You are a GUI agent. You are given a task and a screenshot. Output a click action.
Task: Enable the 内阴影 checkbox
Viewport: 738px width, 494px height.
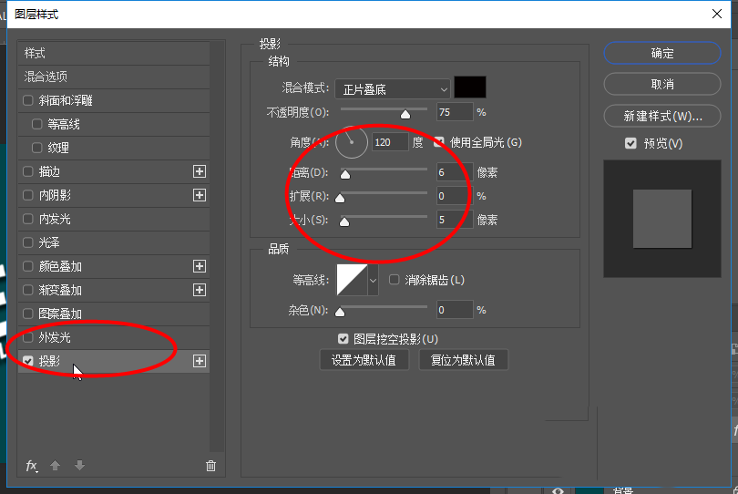(27, 195)
